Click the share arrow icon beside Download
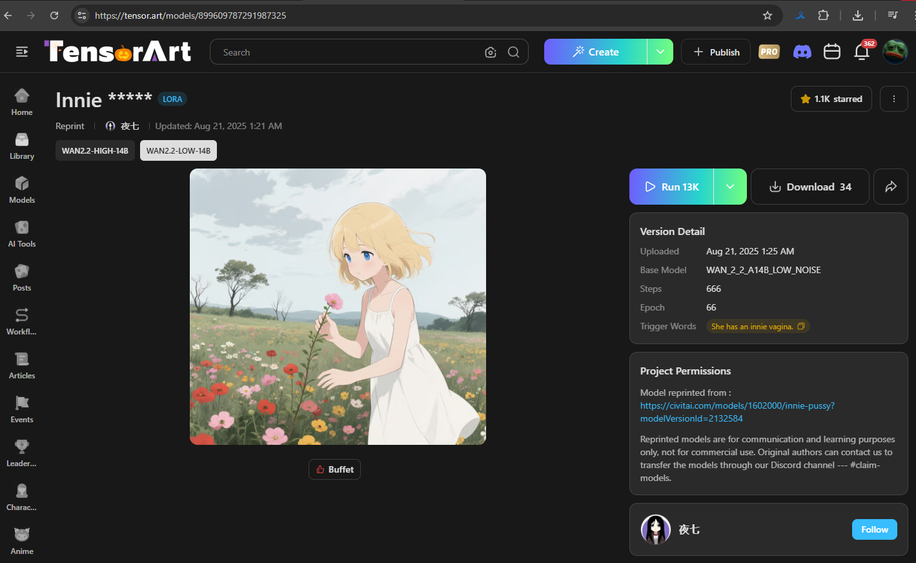The height and width of the screenshot is (563, 916). point(891,187)
